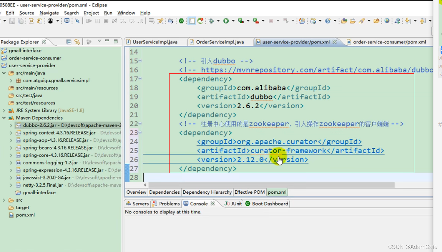This screenshot has width=442, height=252.
Task: Click the Open Type toolbar icon
Action: [344, 21]
